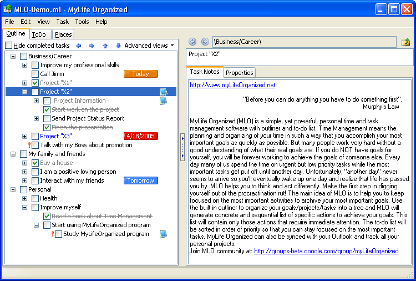
Task: Switch to the Places tab
Action: (63, 34)
